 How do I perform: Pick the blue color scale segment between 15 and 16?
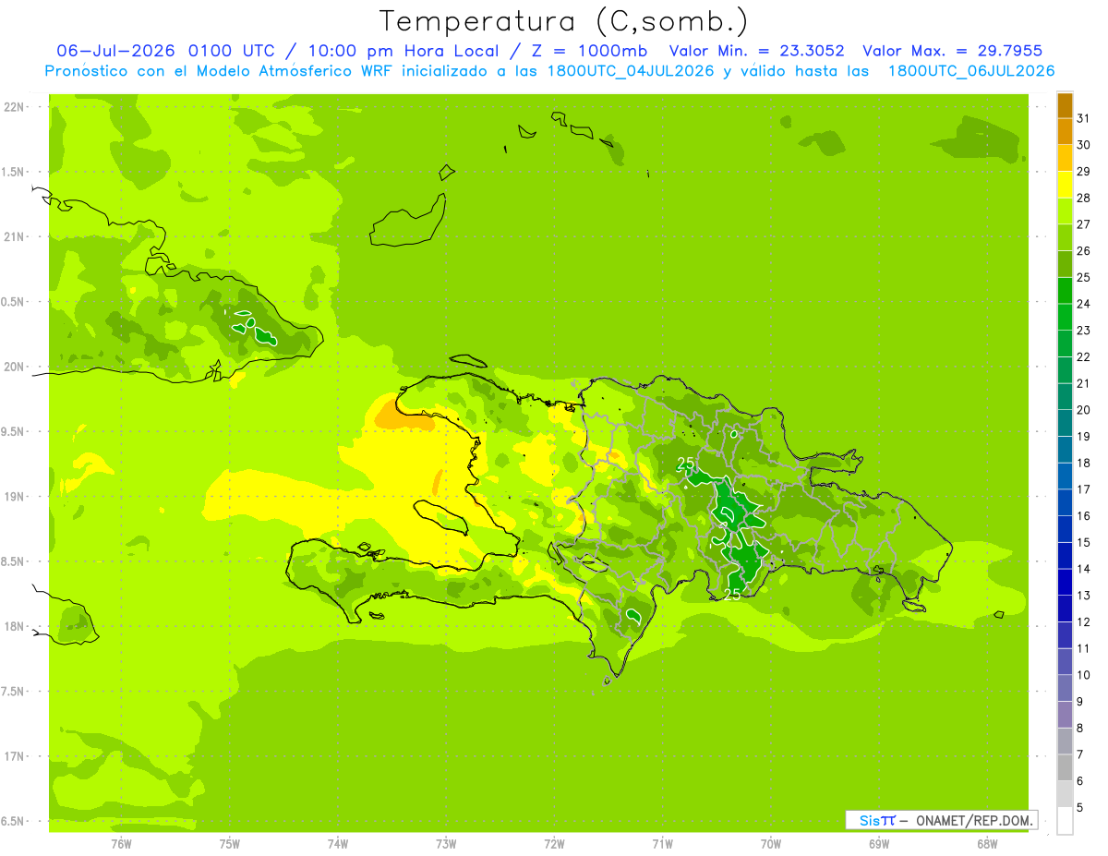click(1065, 529)
